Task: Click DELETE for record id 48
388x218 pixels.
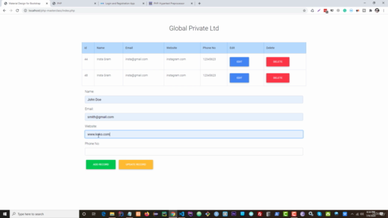Action: tap(278, 78)
